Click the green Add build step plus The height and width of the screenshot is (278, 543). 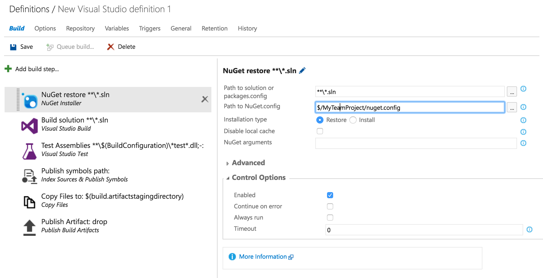(x=8, y=69)
